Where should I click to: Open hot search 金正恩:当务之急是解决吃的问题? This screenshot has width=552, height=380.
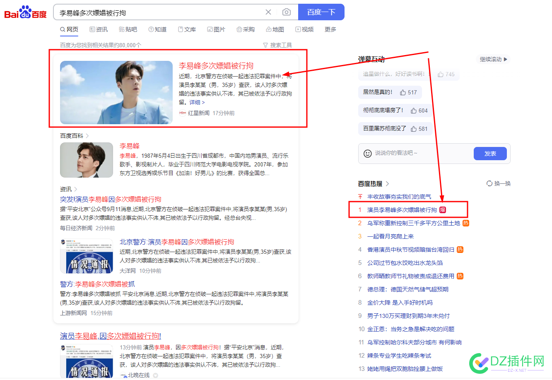(411, 329)
